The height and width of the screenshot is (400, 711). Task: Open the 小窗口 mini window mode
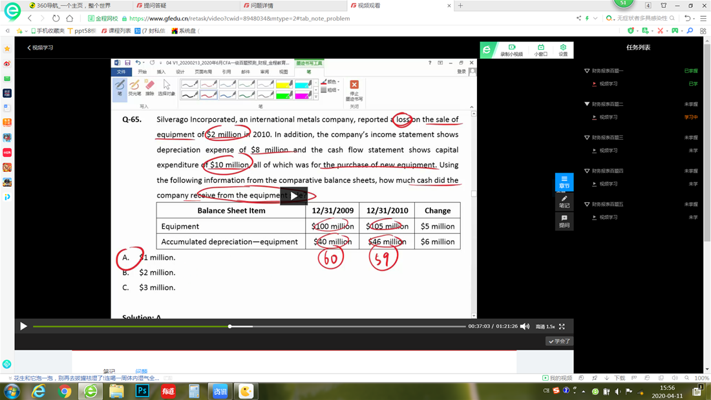(x=540, y=50)
